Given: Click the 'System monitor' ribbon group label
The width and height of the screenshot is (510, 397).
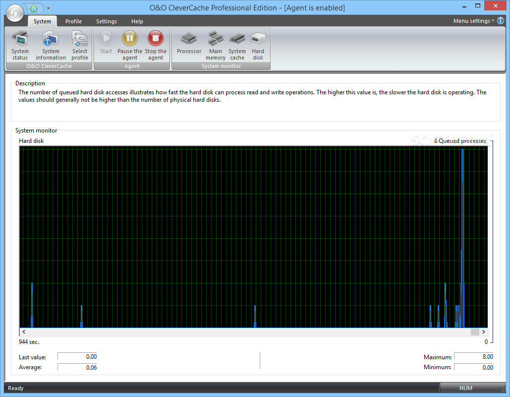Looking at the screenshot, I should point(221,66).
